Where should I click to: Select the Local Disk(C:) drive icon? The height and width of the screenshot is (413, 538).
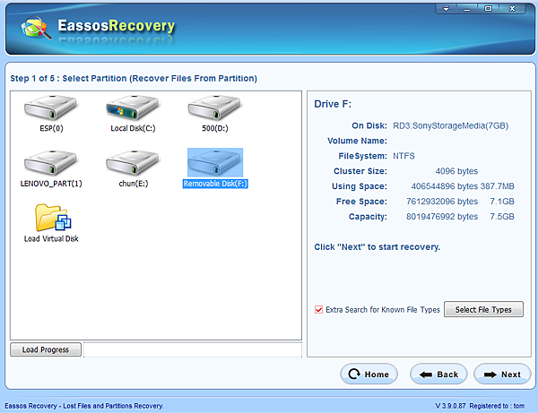point(133,108)
